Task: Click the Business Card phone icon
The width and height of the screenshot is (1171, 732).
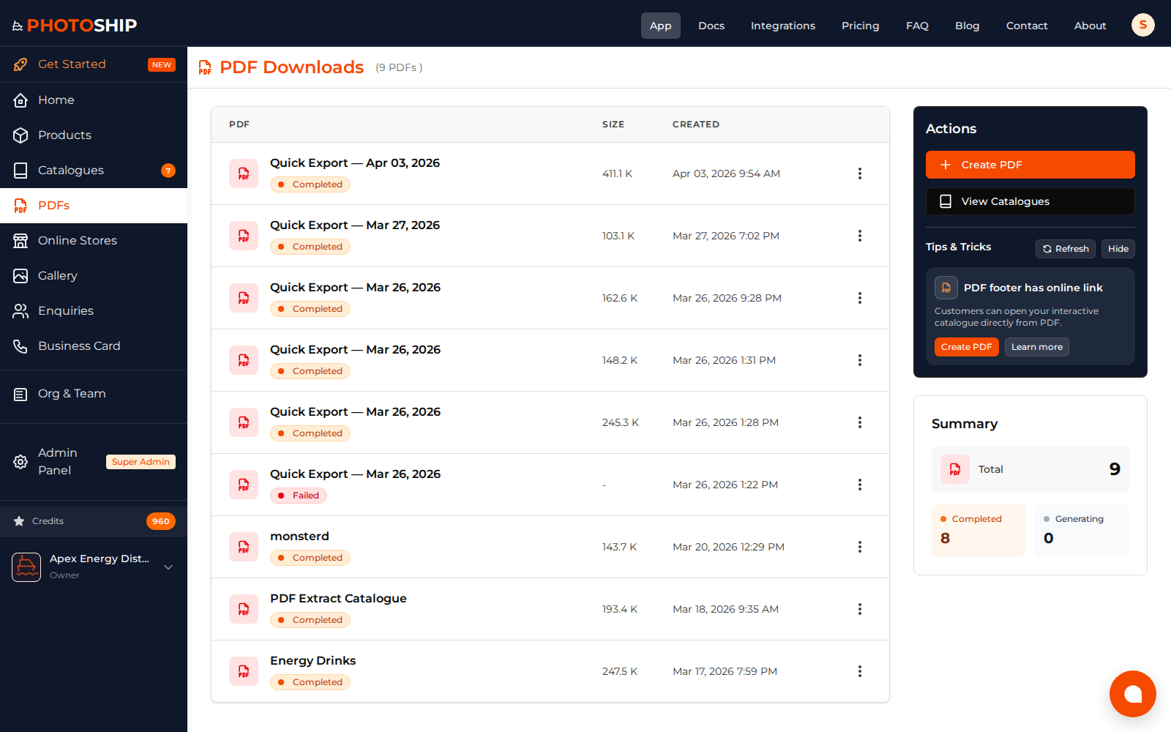Action: click(x=20, y=346)
